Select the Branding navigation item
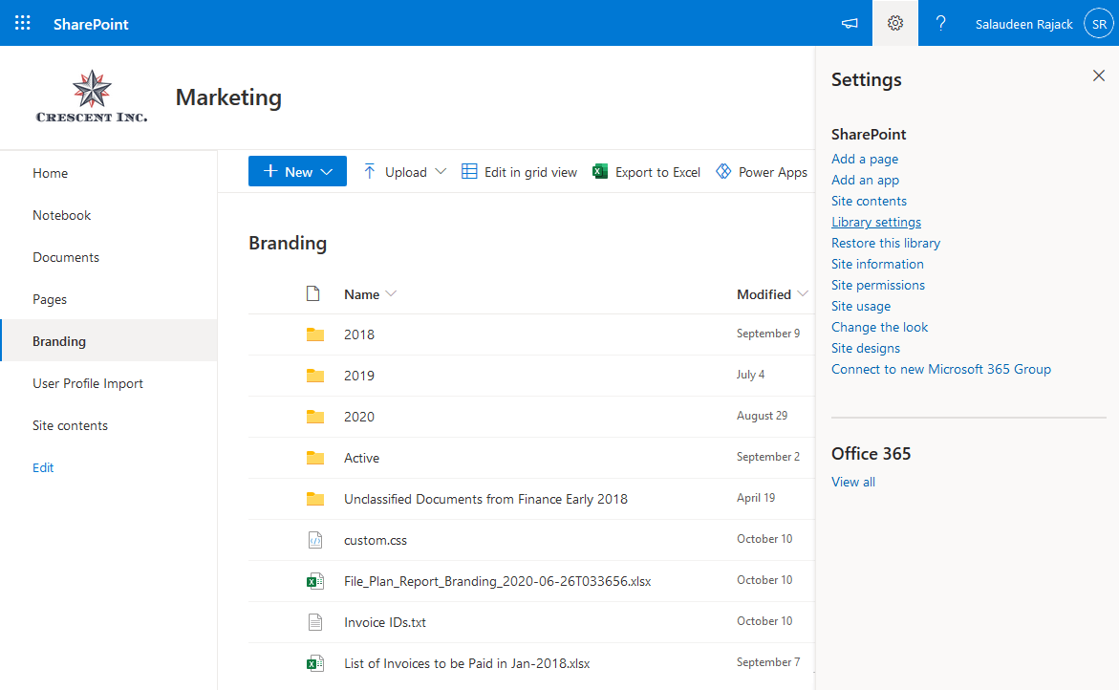 pos(59,340)
